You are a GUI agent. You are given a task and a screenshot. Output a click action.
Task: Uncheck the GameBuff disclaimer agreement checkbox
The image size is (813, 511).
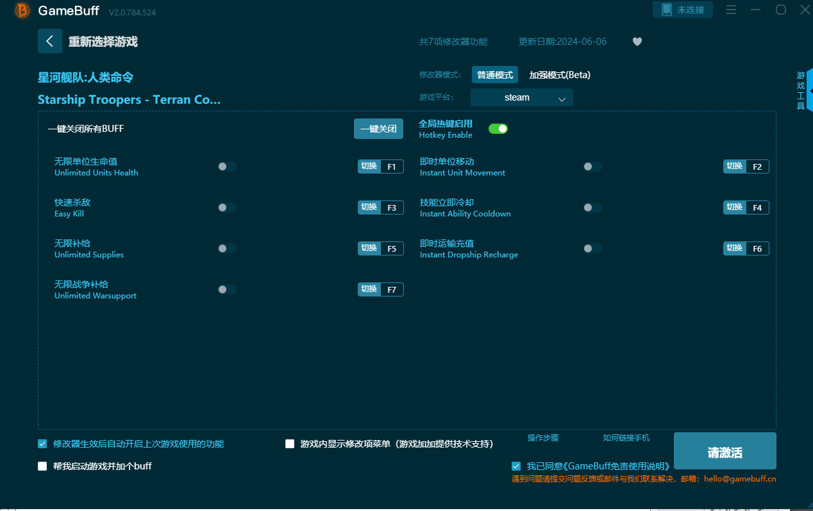point(516,466)
